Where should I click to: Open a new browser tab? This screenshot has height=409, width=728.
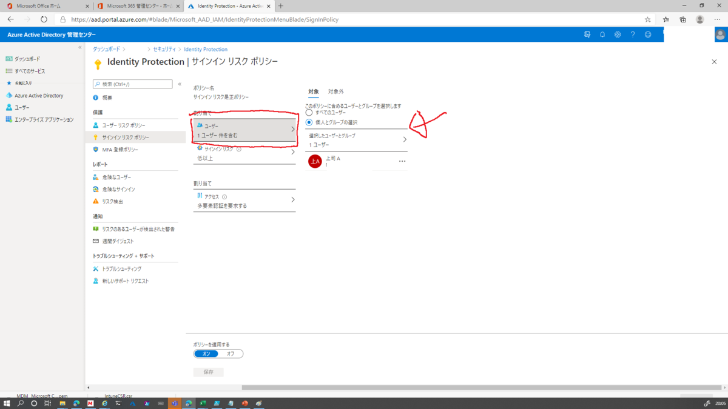[280, 6]
